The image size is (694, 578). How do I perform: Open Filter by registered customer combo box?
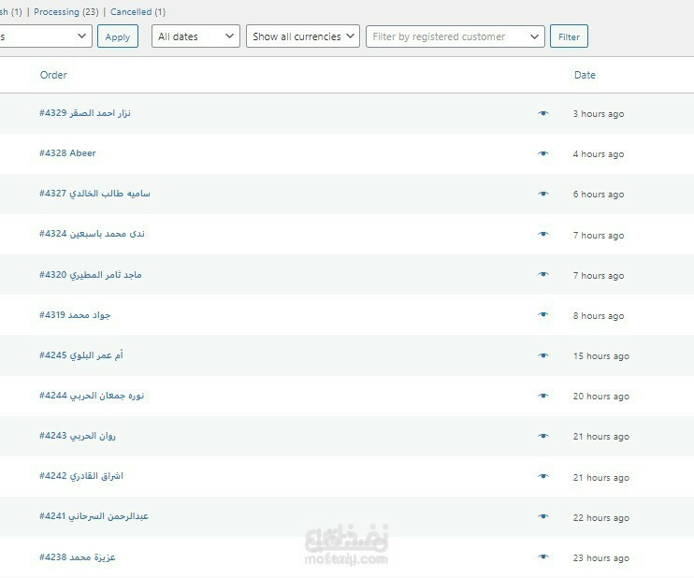455,36
